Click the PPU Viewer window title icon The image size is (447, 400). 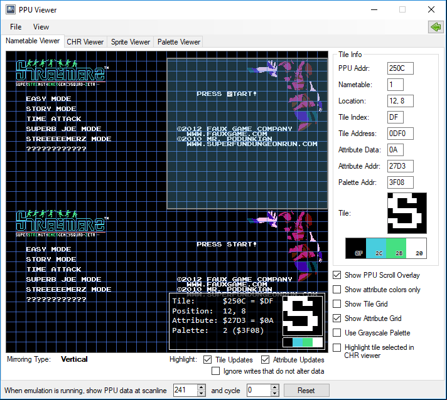click(11, 9)
